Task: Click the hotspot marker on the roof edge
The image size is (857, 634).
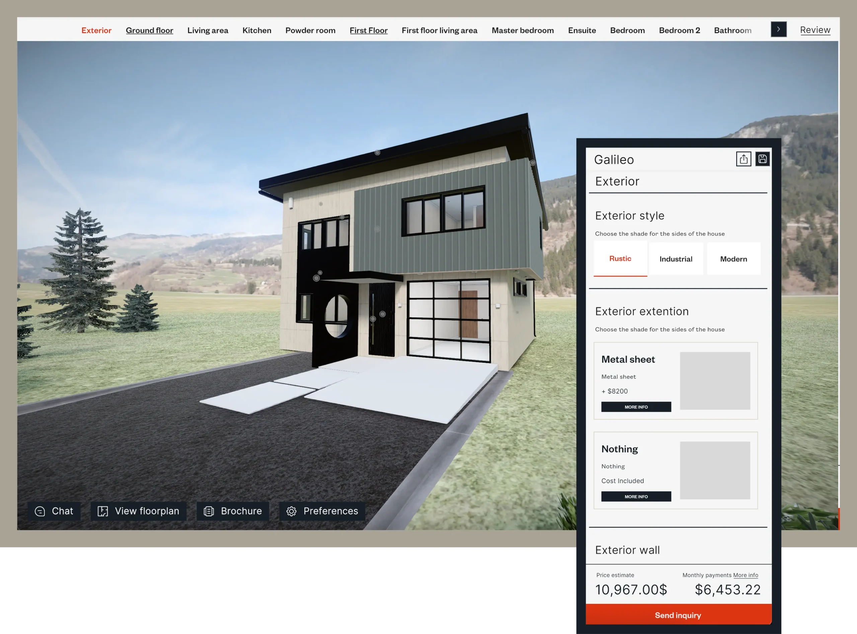Action: [377, 152]
